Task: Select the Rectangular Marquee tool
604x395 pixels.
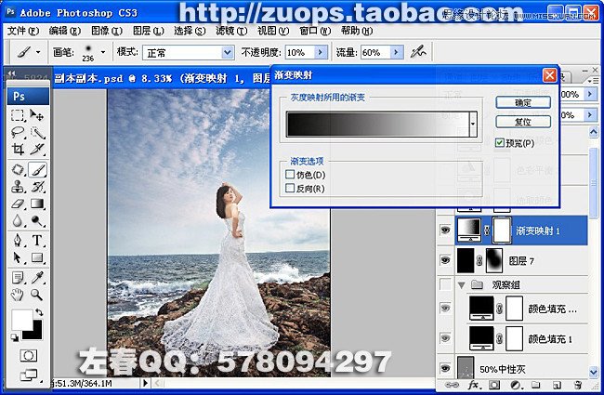Action: pyautogui.click(x=18, y=115)
